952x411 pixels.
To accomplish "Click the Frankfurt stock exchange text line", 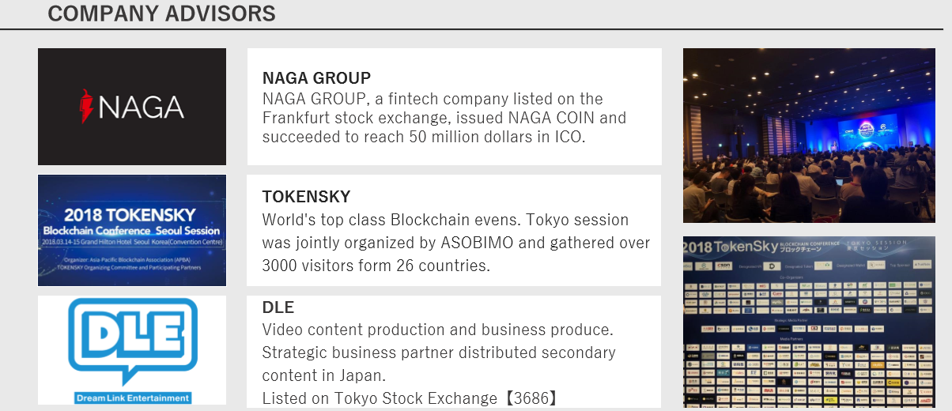I will tap(444, 118).
